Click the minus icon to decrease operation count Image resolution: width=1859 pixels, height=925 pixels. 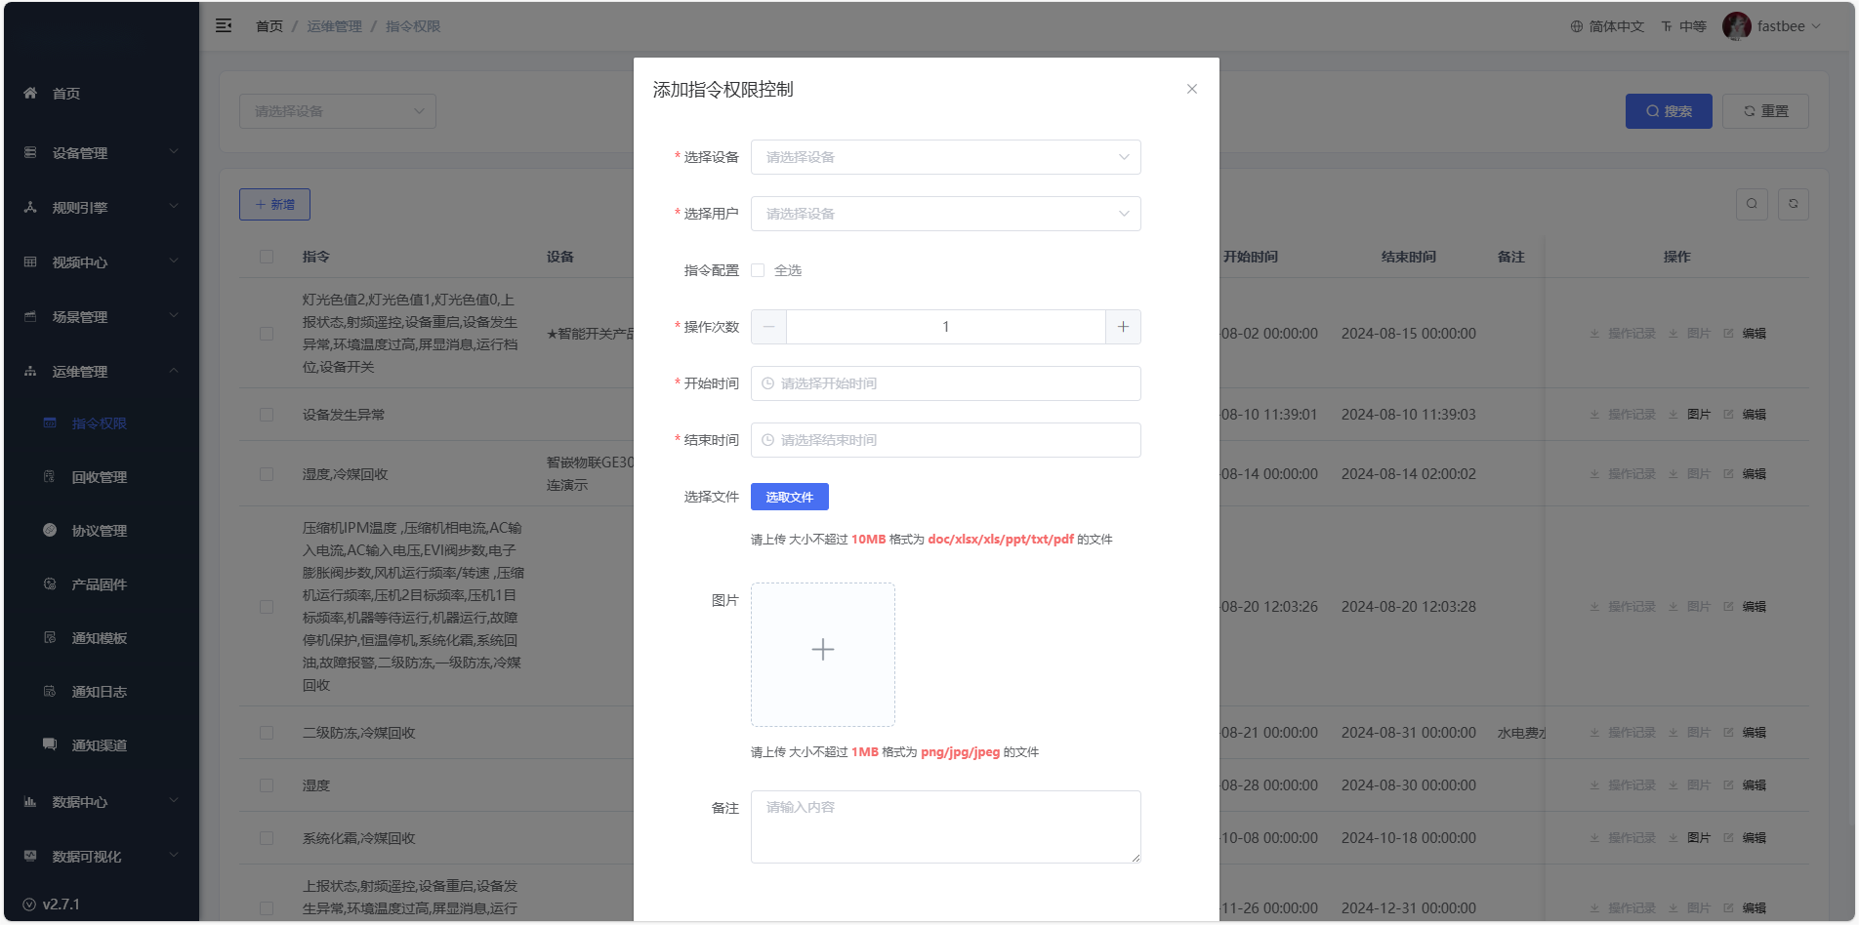[x=768, y=327]
